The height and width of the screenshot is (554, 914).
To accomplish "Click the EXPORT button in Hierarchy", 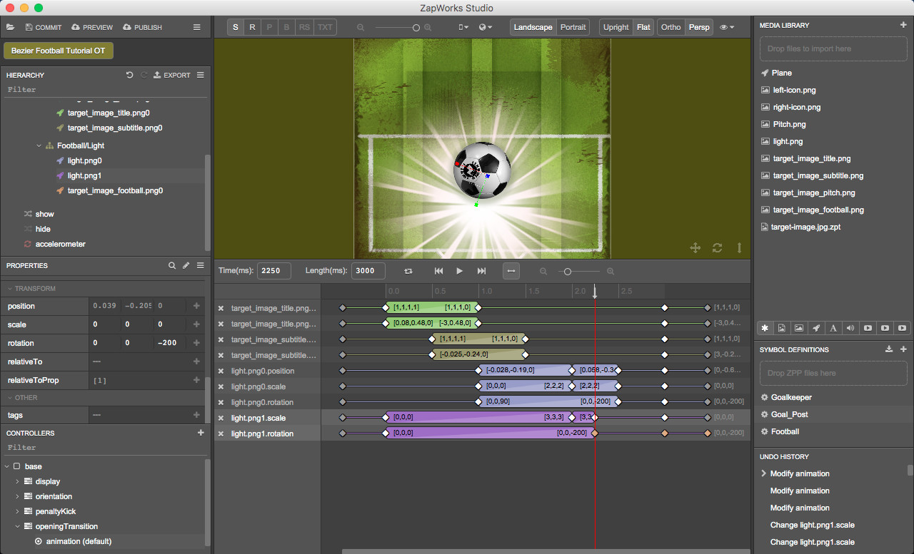I will click(x=172, y=75).
